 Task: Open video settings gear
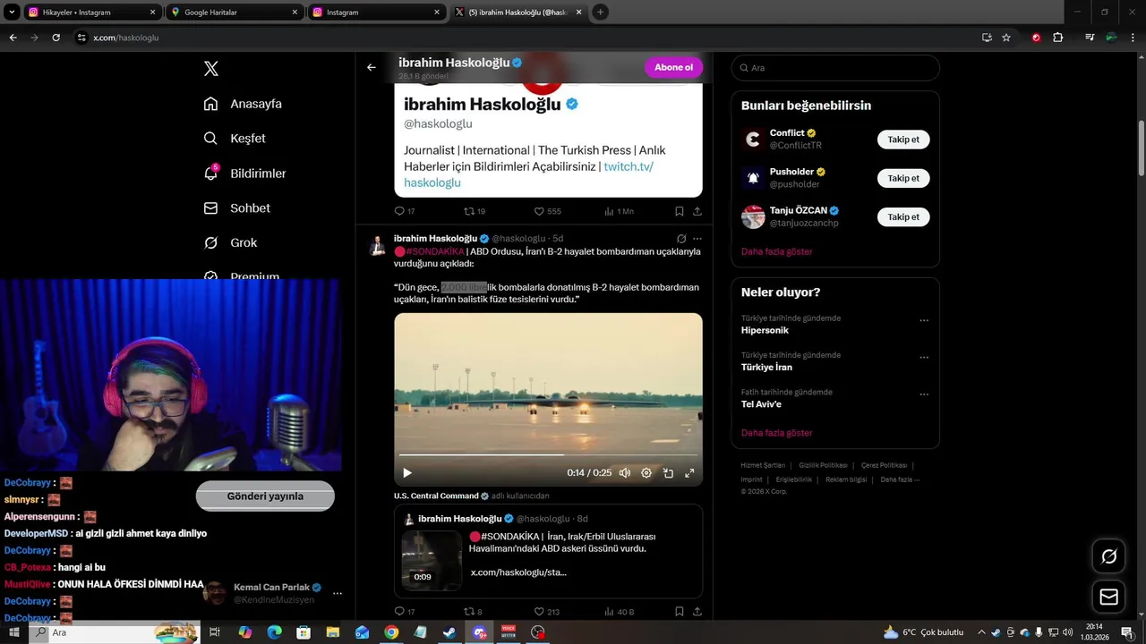tap(646, 472)
